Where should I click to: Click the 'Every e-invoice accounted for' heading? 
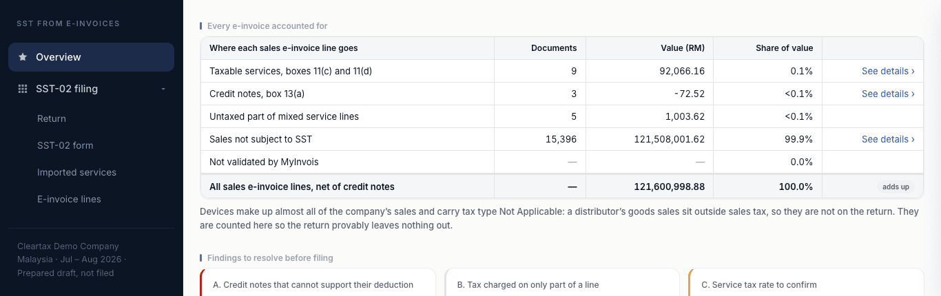click(x=267, y=26)
